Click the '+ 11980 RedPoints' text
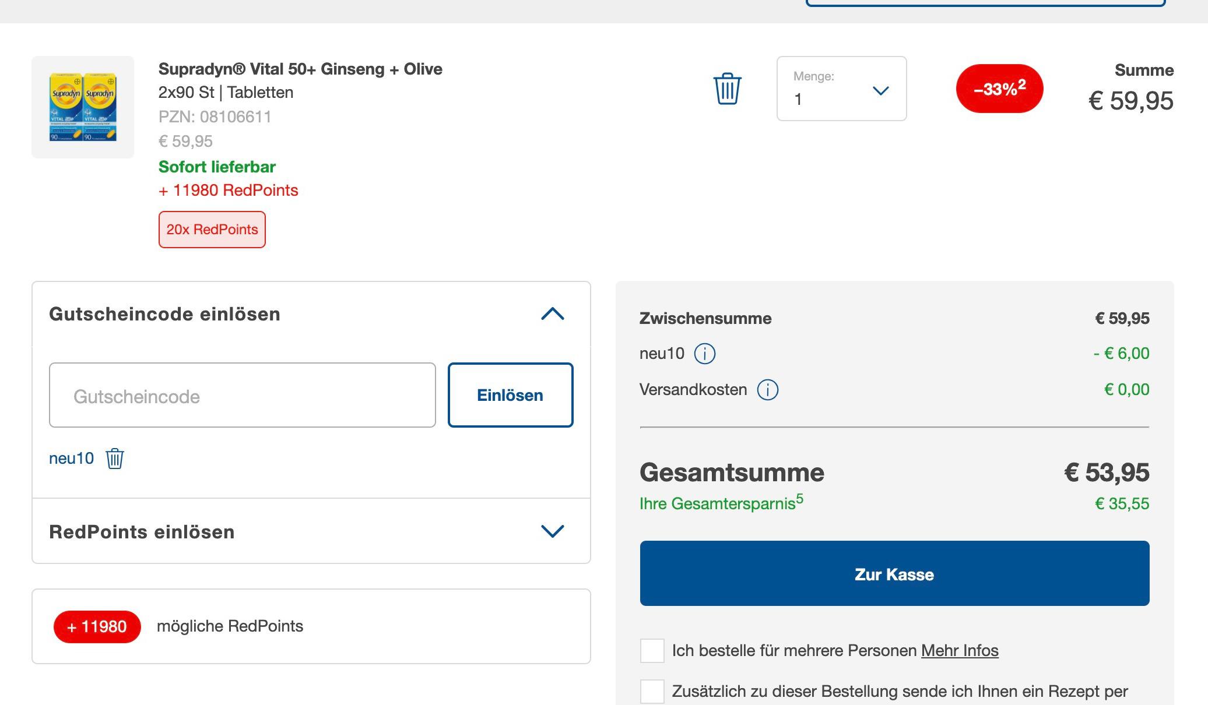Viewport: 1208px width, 705px height. point(229,191)
